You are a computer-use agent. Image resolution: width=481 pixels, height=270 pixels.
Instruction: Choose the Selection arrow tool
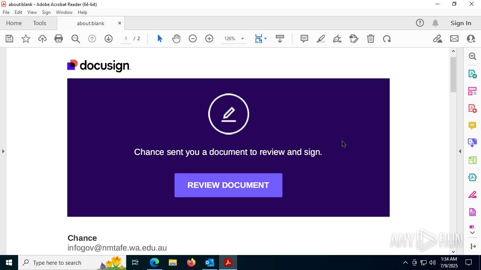160,39
